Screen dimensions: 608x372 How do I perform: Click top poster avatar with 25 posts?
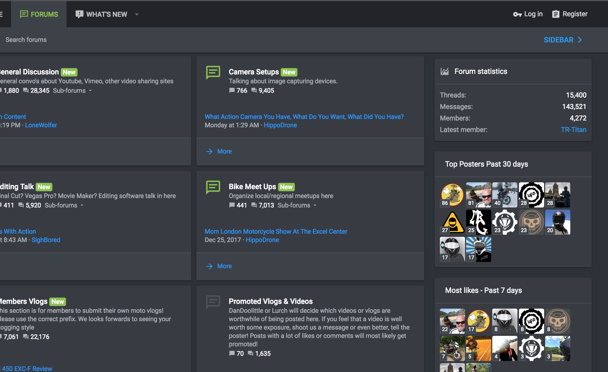479,222
